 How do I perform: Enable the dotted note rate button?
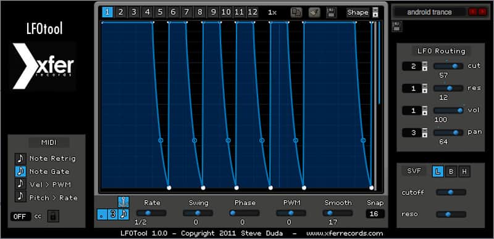[102, 214]
